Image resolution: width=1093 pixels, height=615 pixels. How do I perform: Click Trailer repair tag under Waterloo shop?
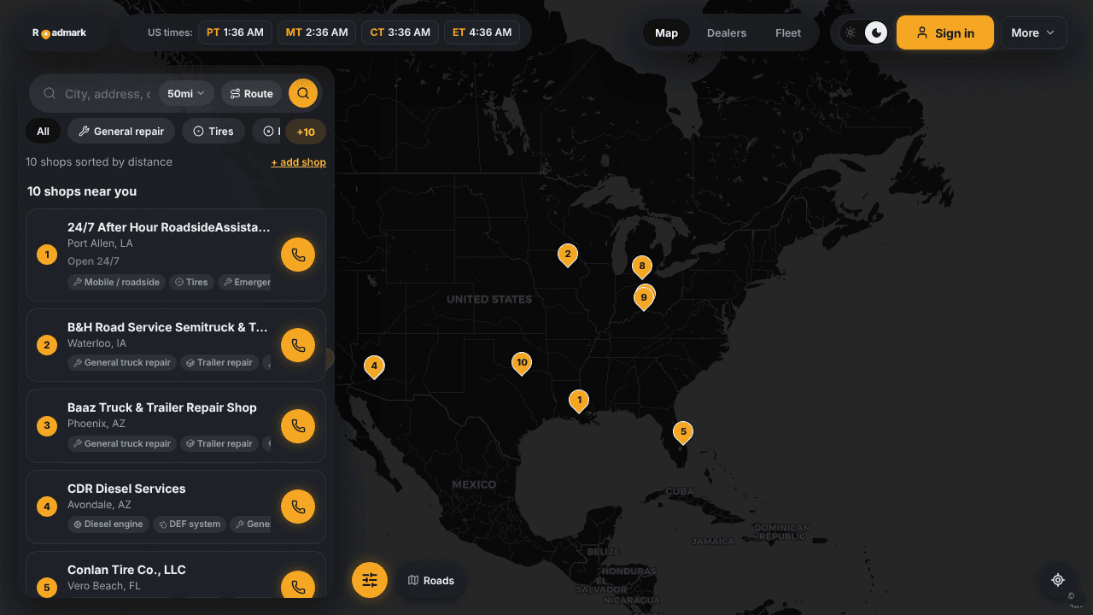pyautogui.click(x=219, y=362)
